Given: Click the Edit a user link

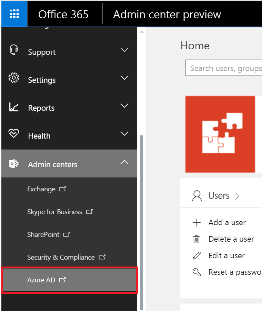Looking at the screenshot, I should coord(227,256).
